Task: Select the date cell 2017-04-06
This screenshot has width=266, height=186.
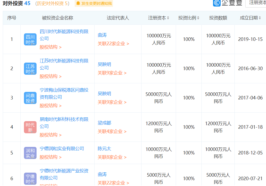Action: pos(250,98)
